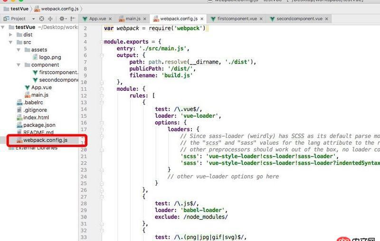Viewport: 380px width, 241px height.
Task: Click the collapse all icon in Project toolbar
Action: point(50,19)
